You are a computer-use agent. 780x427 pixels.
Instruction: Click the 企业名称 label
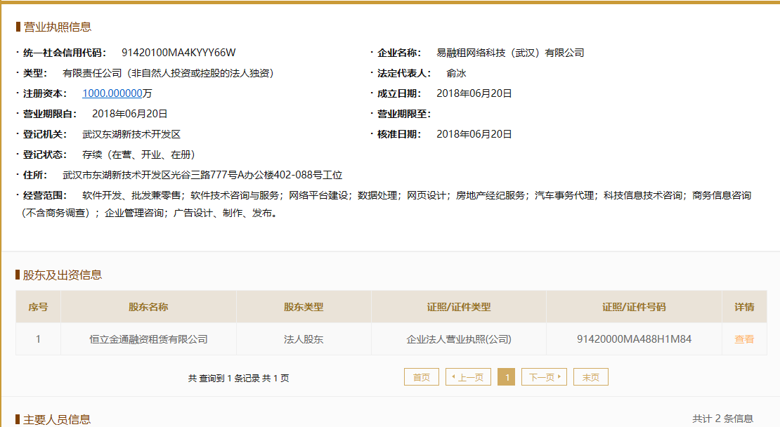pyautogui.click(x=399, y=53)
